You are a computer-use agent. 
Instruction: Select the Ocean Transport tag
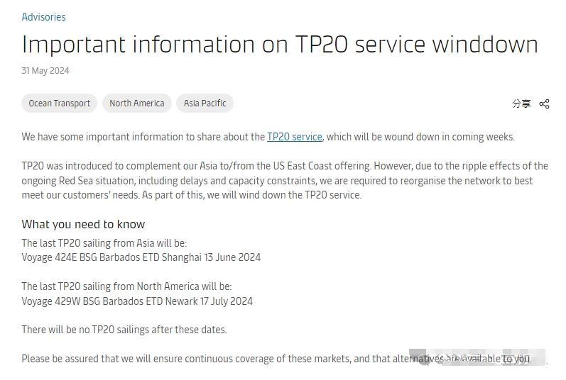coord(60,104)
